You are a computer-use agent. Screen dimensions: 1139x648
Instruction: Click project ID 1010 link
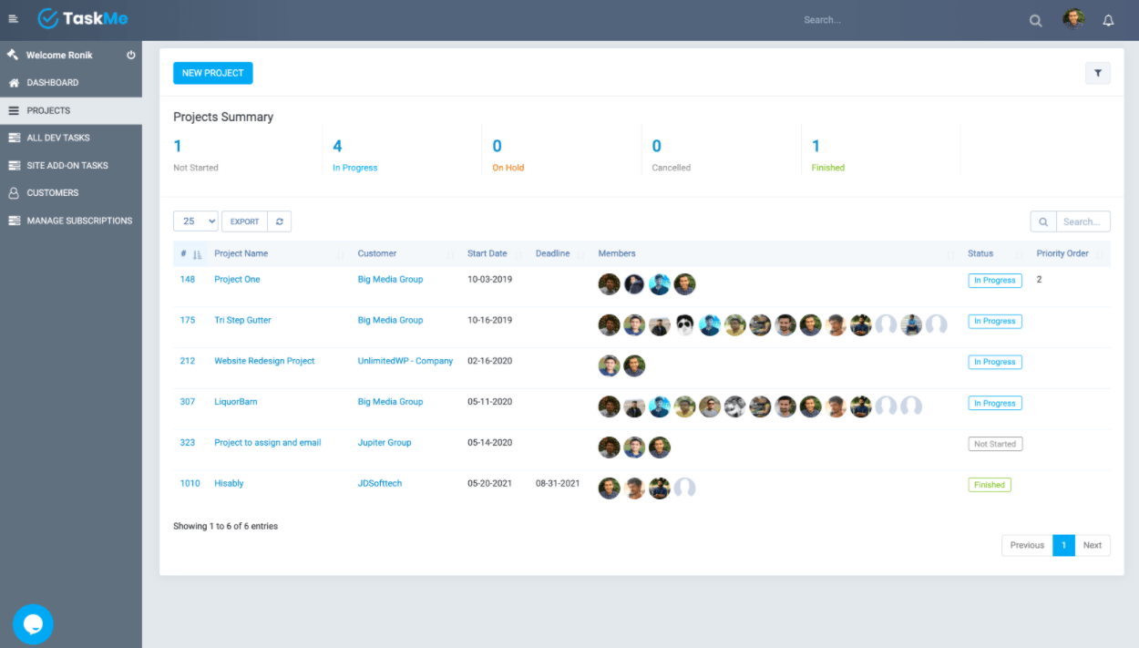(190, 484)
